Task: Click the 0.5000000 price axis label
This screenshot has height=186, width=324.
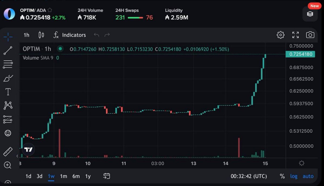Action: pos(301,146)
